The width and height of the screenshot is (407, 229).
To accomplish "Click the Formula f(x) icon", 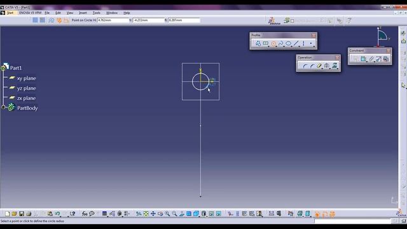I will click(x=85, y=214).
